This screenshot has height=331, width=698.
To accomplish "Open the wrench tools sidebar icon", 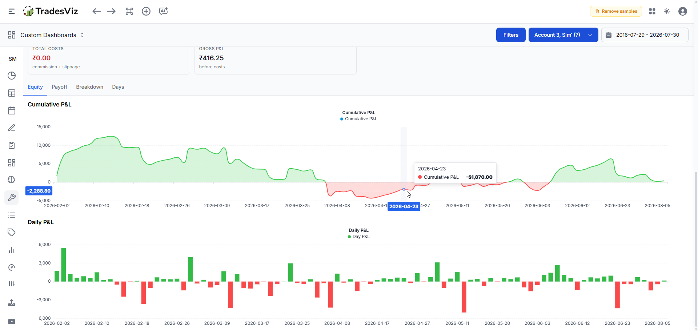I will (x=12, y=198).
